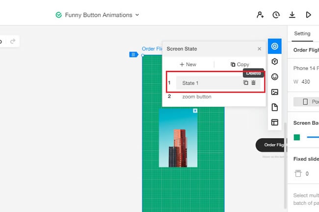319x212 pixels.
Task: Open the version history clock icon
Action: [276, 15]
